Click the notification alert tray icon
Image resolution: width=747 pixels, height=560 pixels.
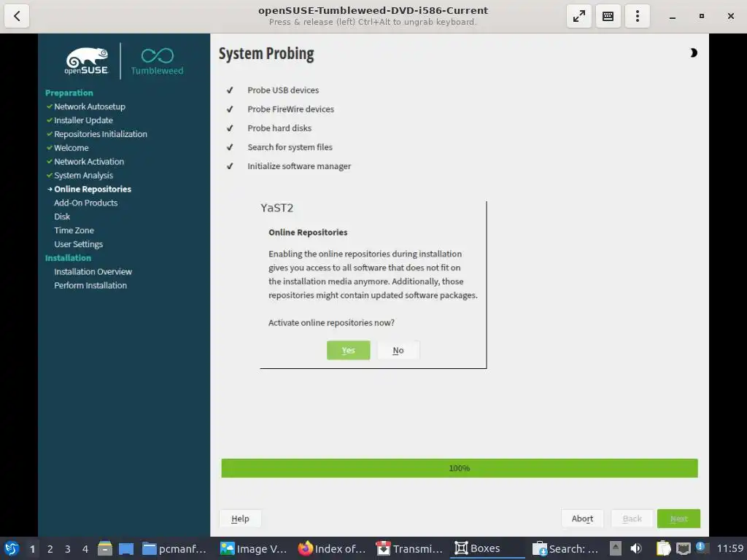[x=701, y=548]
